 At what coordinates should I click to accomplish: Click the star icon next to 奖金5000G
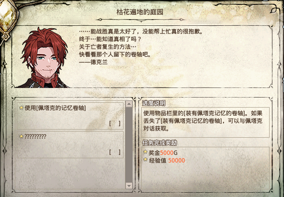[x=145, y=152]
